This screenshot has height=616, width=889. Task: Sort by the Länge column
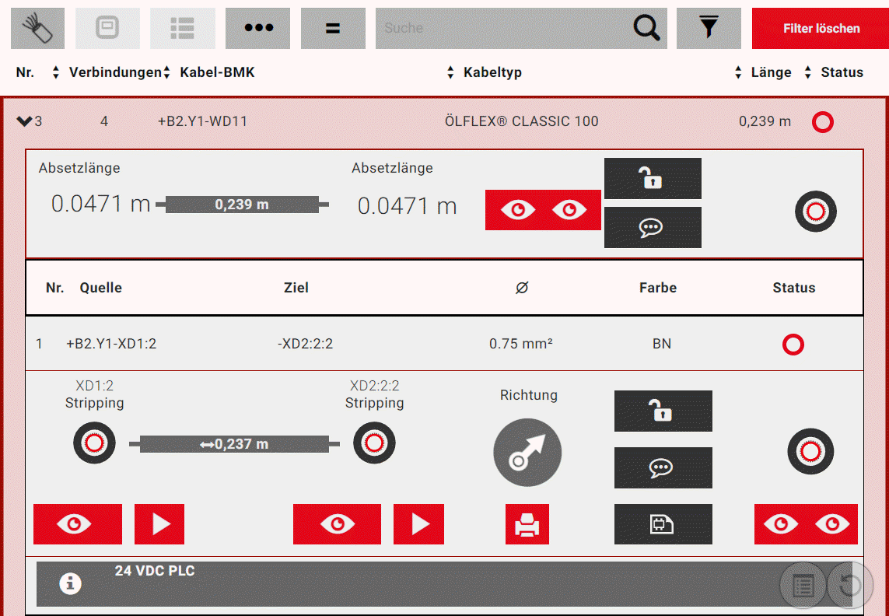771,72
